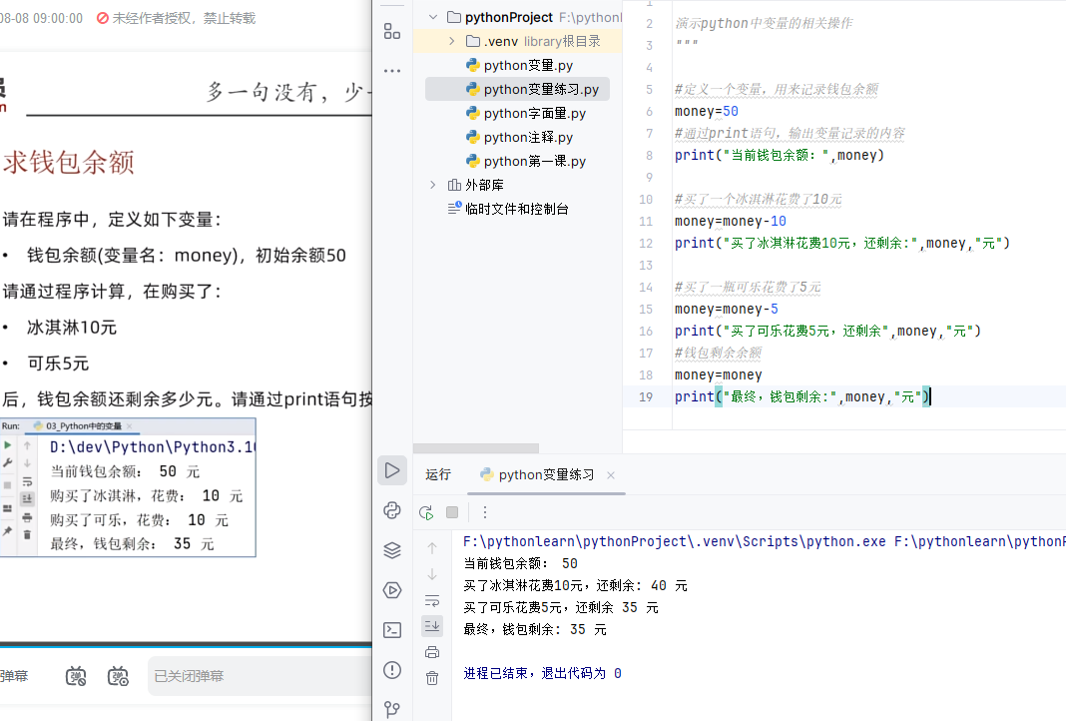Open the Terminal tool window icon
Viewport: 1066px width, 721px height.
(391, 630)
